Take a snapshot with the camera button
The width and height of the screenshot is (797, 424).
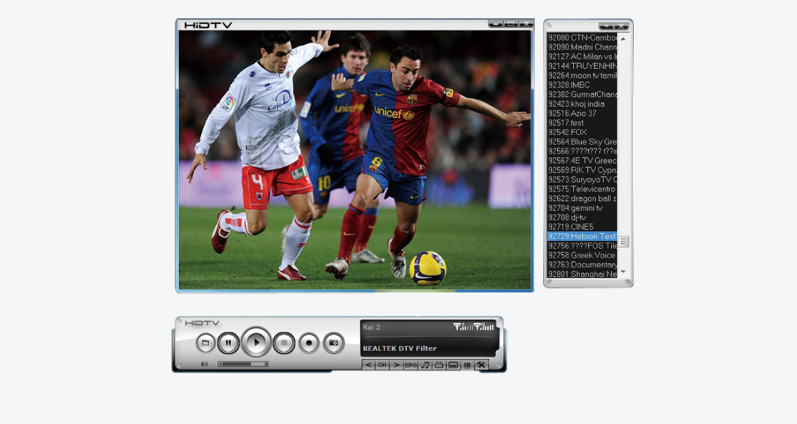click(x=334, y=343)
